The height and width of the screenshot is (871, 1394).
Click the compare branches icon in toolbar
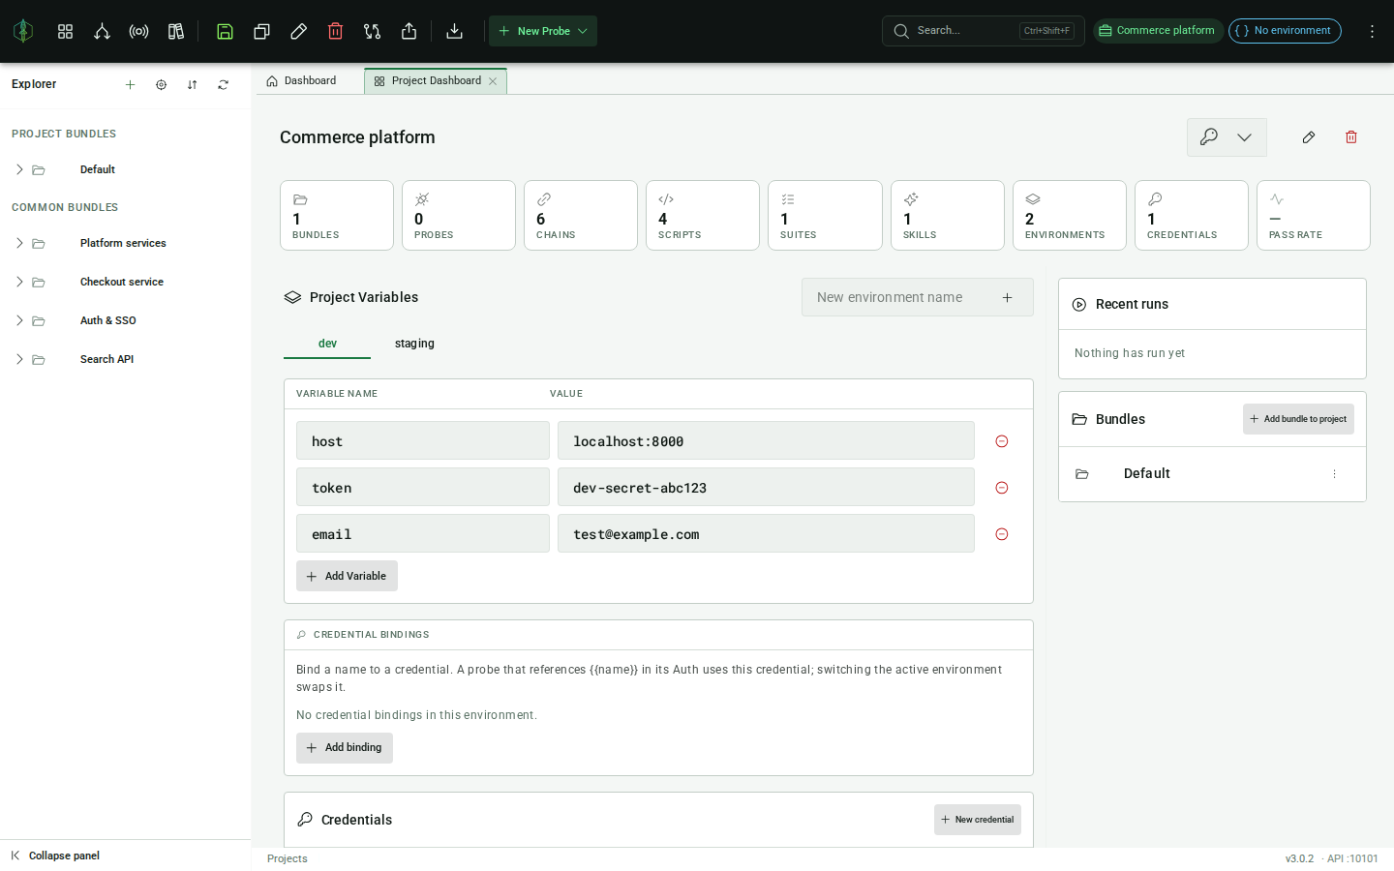[372, 31]
